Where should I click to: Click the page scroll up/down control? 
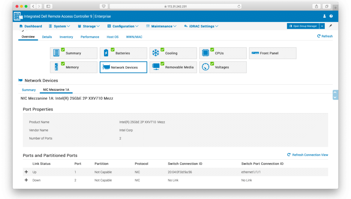(x=335, y=95)
